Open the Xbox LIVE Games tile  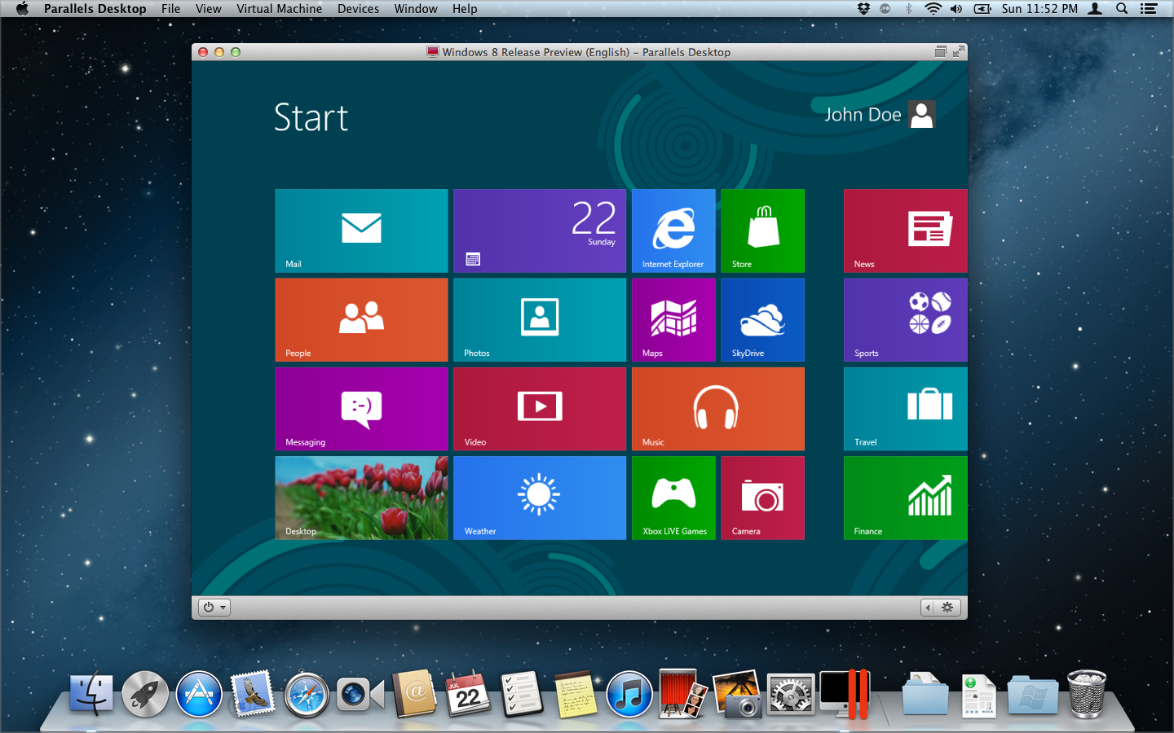pyautogui.click(x=673, y=498)
